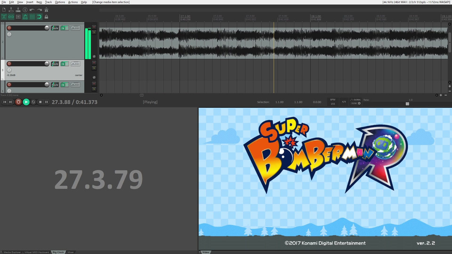Toggle ripple editing toolbar icon

pos(18,17)
